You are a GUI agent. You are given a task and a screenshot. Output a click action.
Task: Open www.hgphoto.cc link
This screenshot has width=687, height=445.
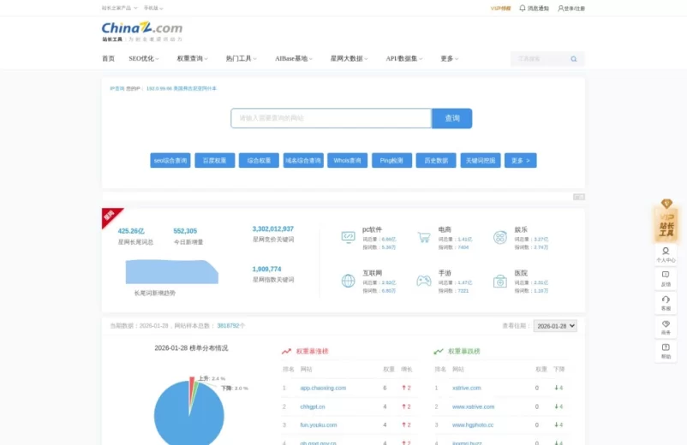(x=473, y=424)
